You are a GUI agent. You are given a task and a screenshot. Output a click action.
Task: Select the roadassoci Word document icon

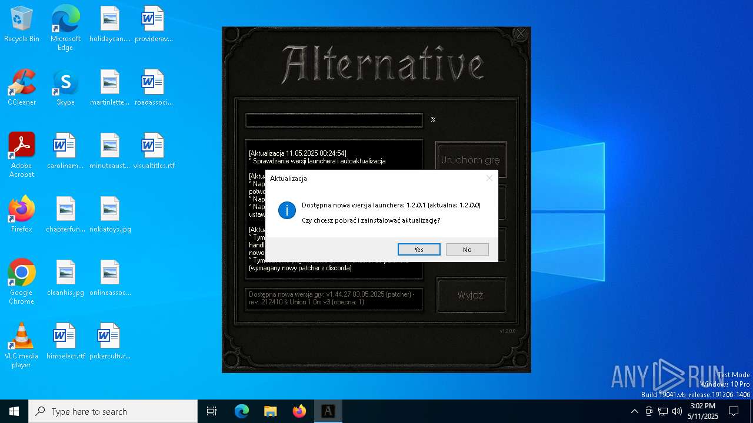click(154, 88)
